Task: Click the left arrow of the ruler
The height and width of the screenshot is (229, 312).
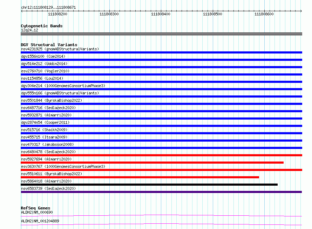Action: pos(22,11)
